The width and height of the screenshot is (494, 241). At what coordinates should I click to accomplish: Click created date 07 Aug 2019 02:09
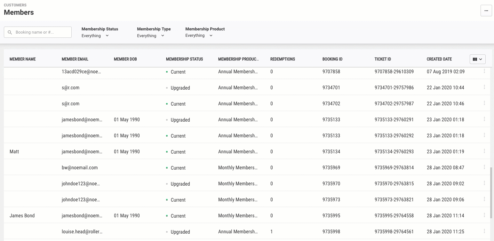(446, 72)
